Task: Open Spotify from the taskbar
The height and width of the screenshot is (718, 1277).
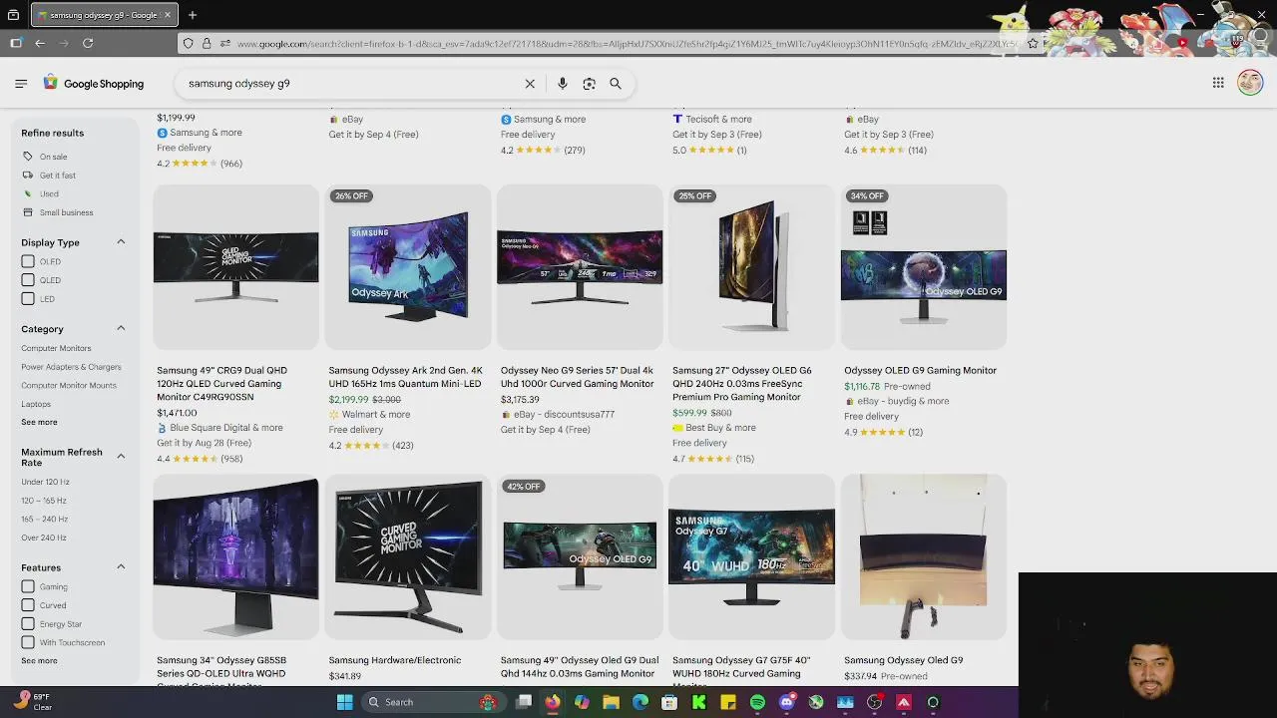Action: 757,702
